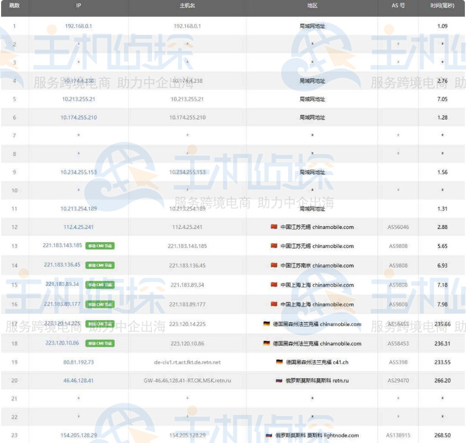
Task: Click the CMI badge beside 221.183.136.45
Action: click(x=100, y=265)
